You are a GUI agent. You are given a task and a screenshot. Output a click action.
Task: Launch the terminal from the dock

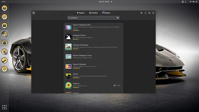pyautogui.click(x=4, y=43)
